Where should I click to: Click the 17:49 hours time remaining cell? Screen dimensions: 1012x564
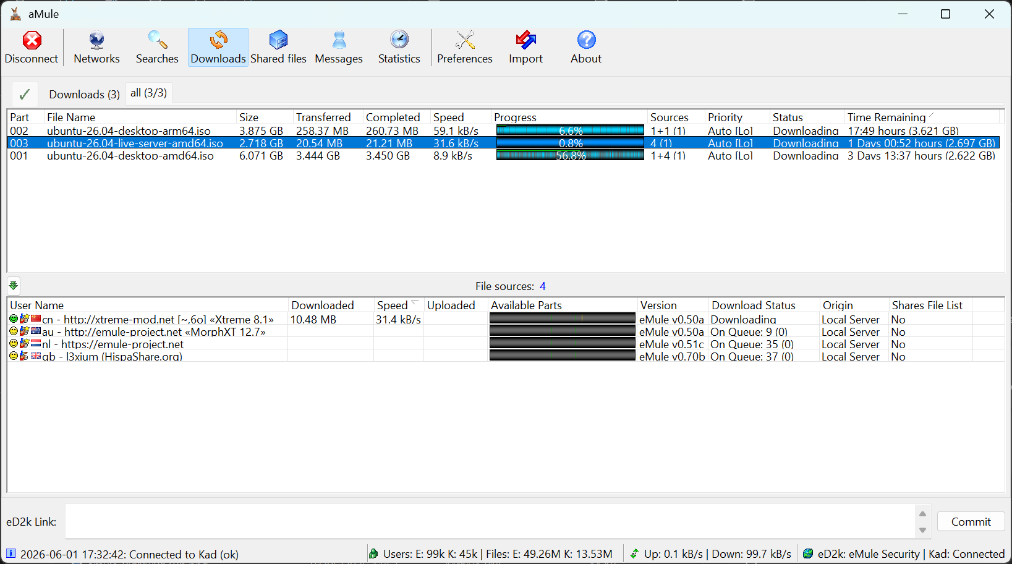point(903,130)
